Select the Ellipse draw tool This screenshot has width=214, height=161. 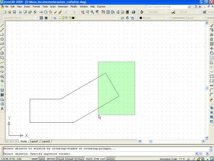(2, 67)
